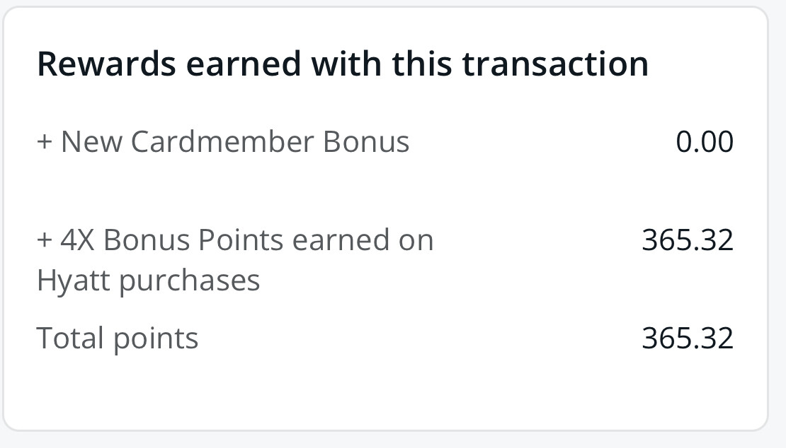Click the word 'purchases'
The width and height of the screenshot is (786, 448).
pos(190,281)
